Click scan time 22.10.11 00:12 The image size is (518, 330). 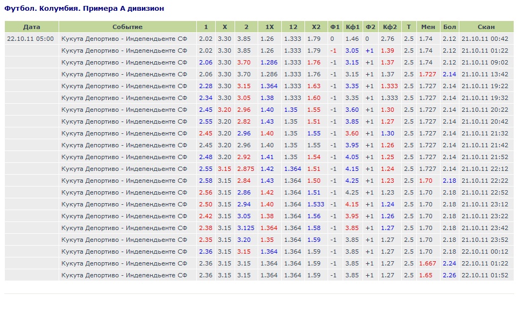tap(485, 252)
